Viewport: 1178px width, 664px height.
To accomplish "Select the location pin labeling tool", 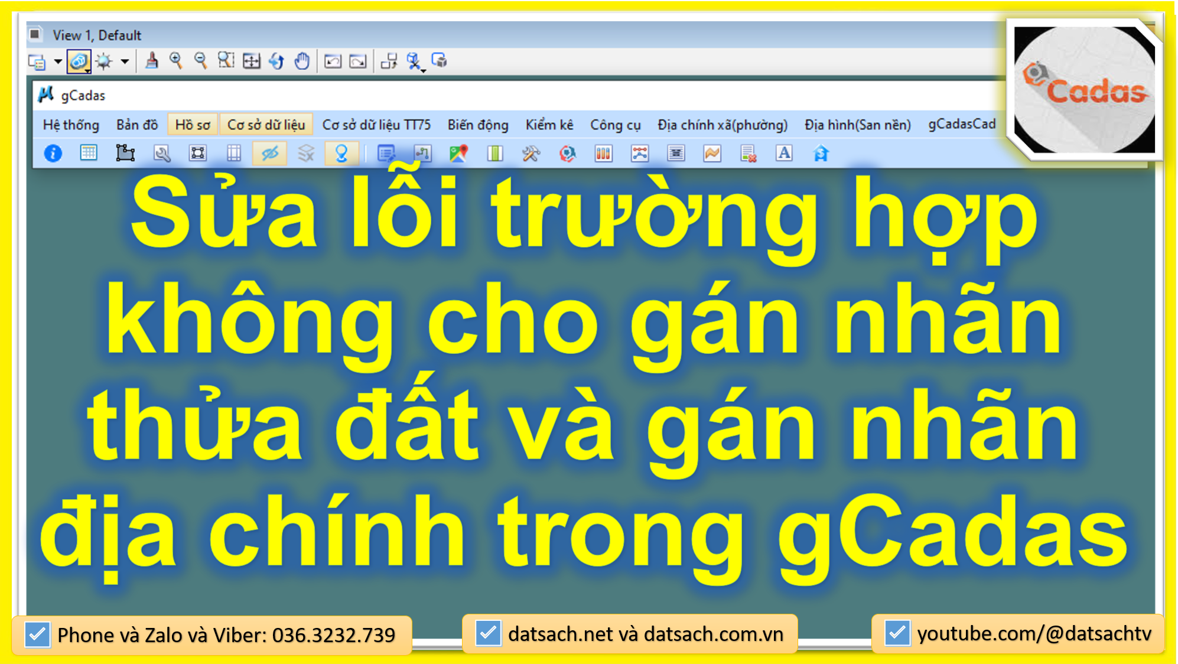I will coord(341,153).
